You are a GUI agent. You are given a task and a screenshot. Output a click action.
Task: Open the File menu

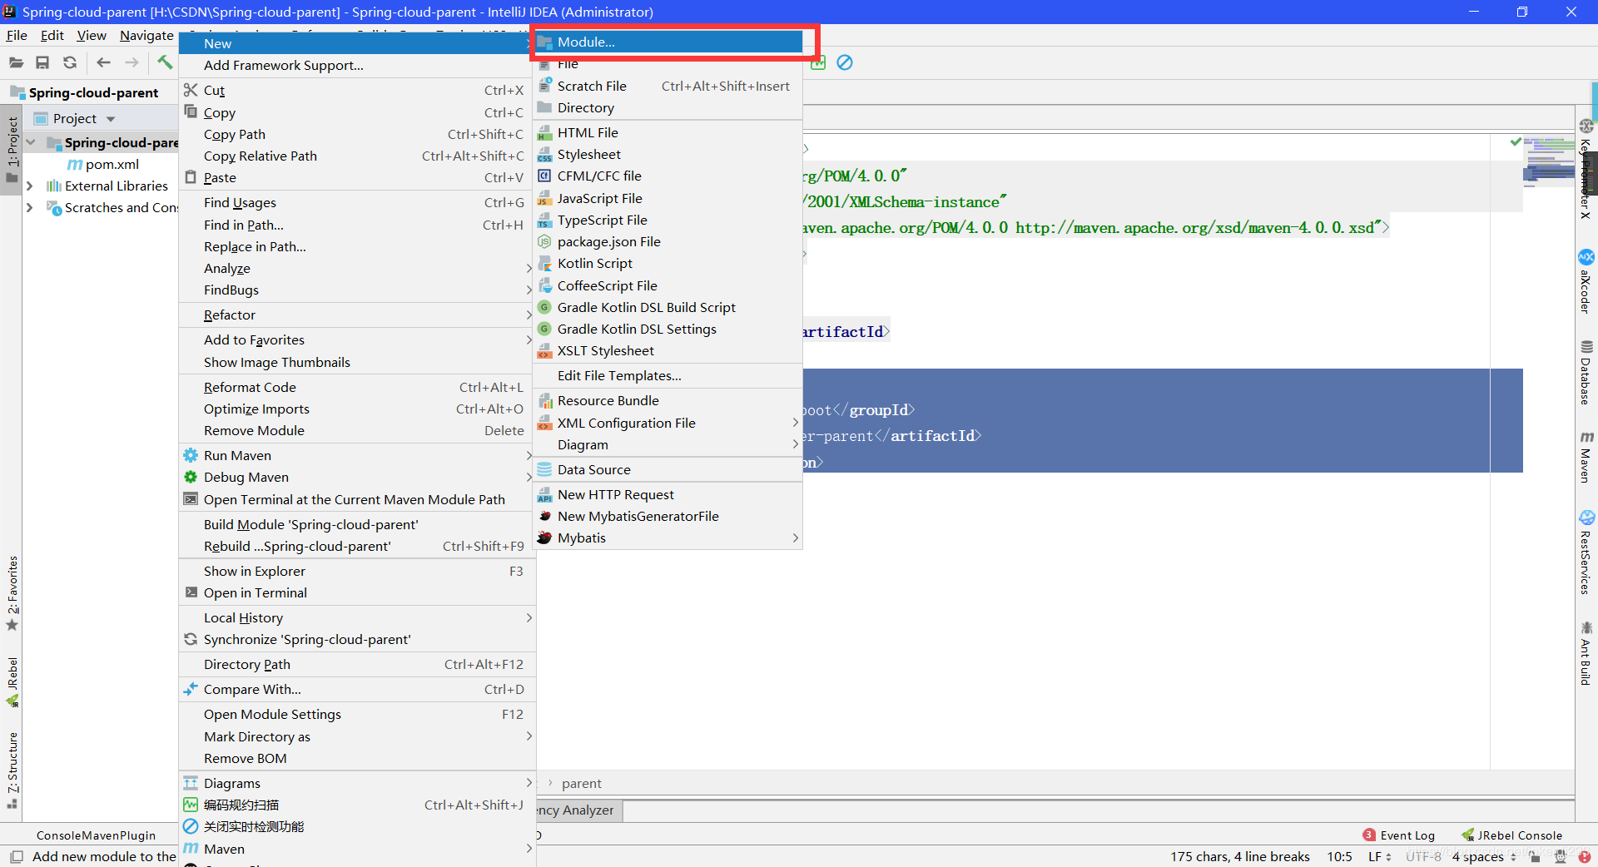pos(17,35)
